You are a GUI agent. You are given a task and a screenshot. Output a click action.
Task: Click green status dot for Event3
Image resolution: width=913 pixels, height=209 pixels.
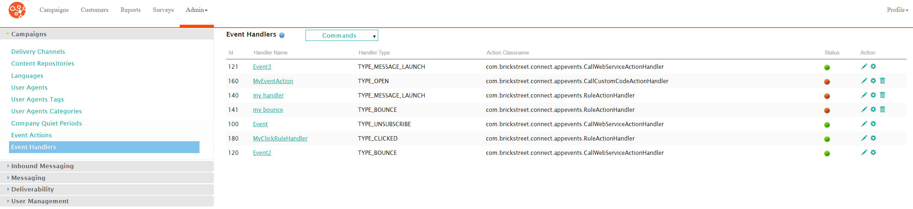tap(827, 67)
